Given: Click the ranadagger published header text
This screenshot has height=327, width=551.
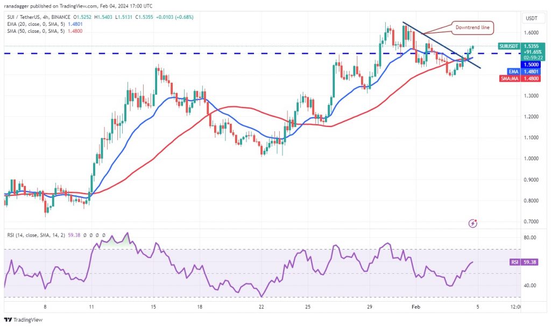Looking at the screenshot, I should tap(78, 6).
